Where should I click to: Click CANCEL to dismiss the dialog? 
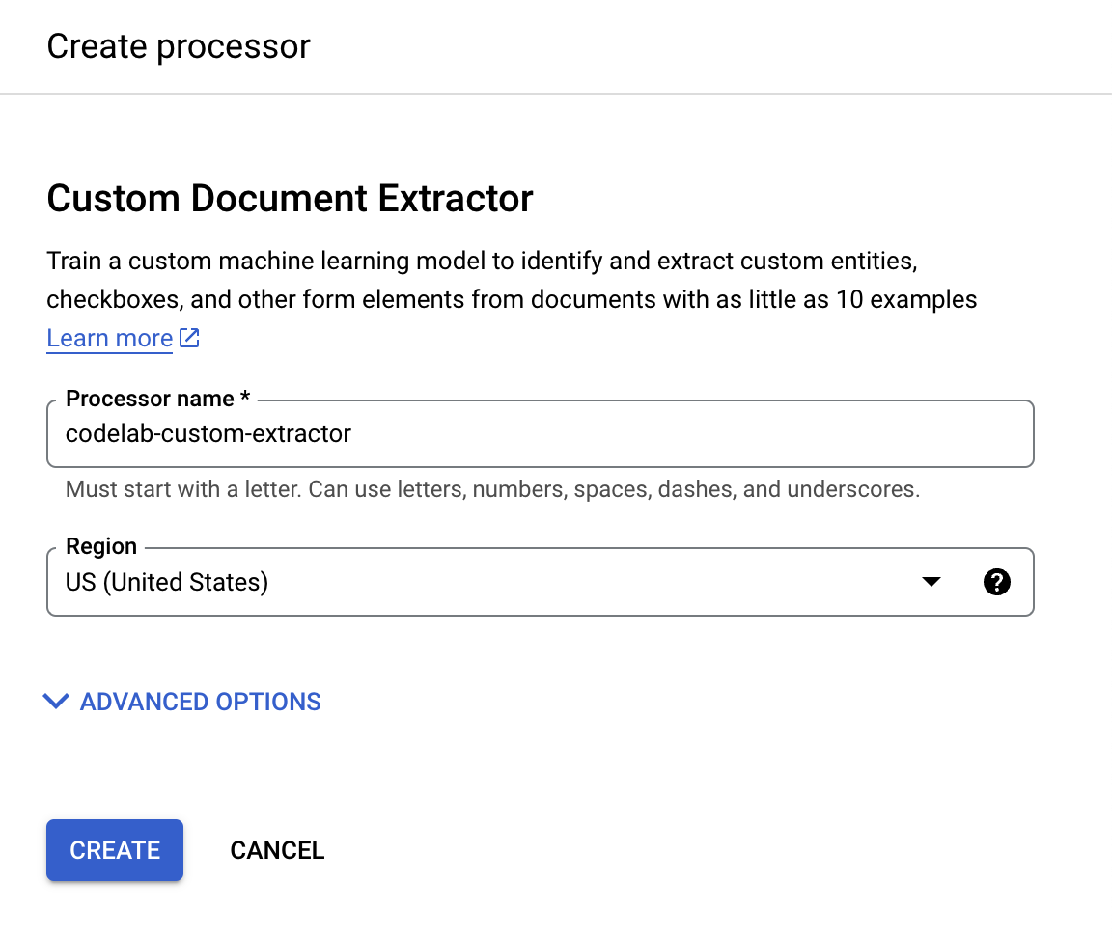[x=277, y=850]
